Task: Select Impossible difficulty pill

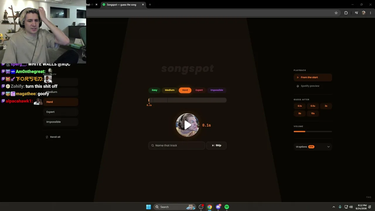Action: pyautogui.click(x=217, y=90)
